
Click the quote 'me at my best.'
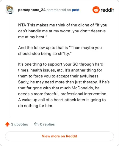pos(33,37)
